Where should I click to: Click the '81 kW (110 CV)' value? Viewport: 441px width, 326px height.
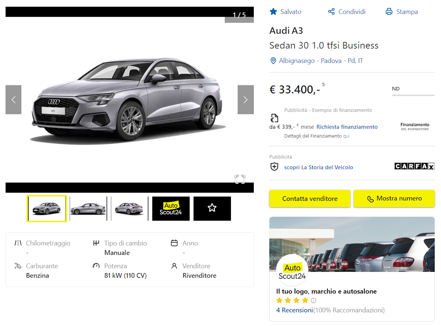pos(125,276)
